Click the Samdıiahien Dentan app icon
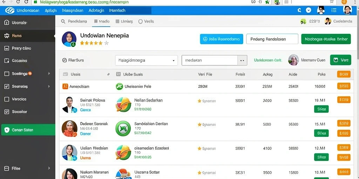Viewport: 359px width, 179px height. tap(123, 129)
